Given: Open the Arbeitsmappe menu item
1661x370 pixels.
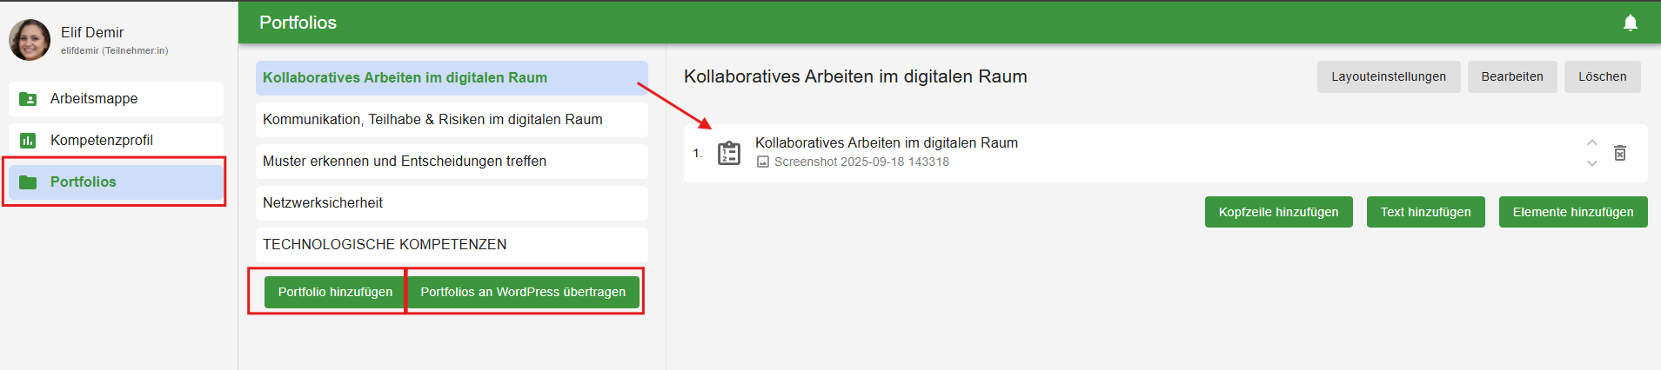Looking at the screenshot, I should coord(94,99).
